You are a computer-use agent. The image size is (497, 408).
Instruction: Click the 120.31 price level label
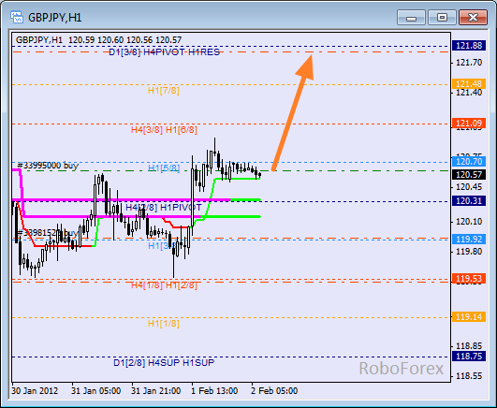[469, 200]
